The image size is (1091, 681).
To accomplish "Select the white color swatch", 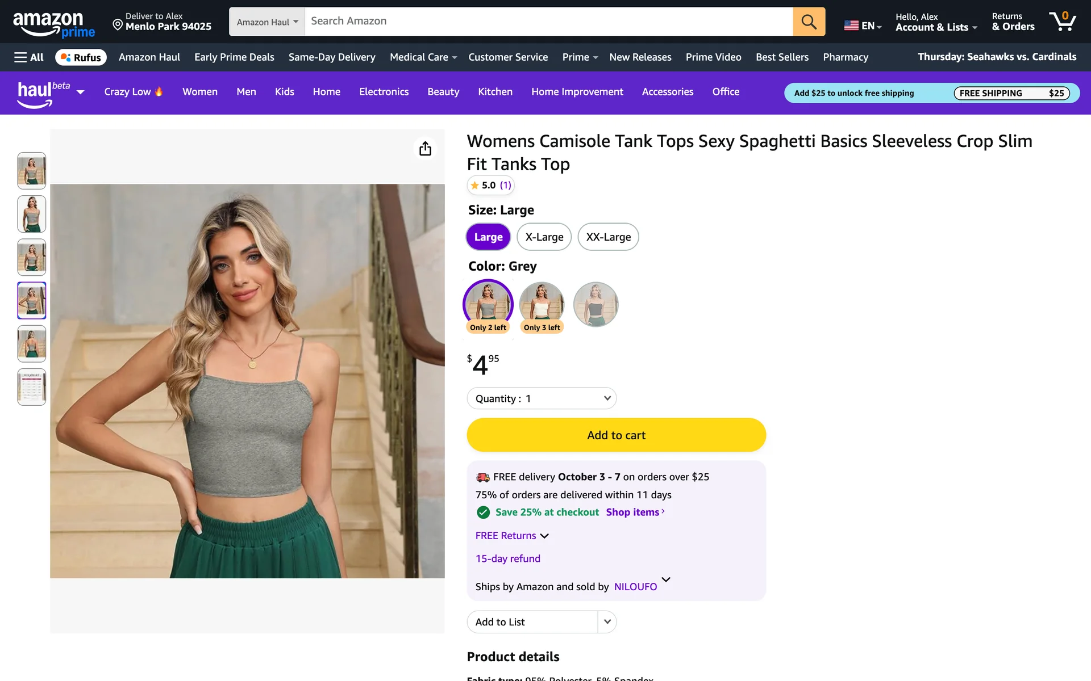I will 542,304.
